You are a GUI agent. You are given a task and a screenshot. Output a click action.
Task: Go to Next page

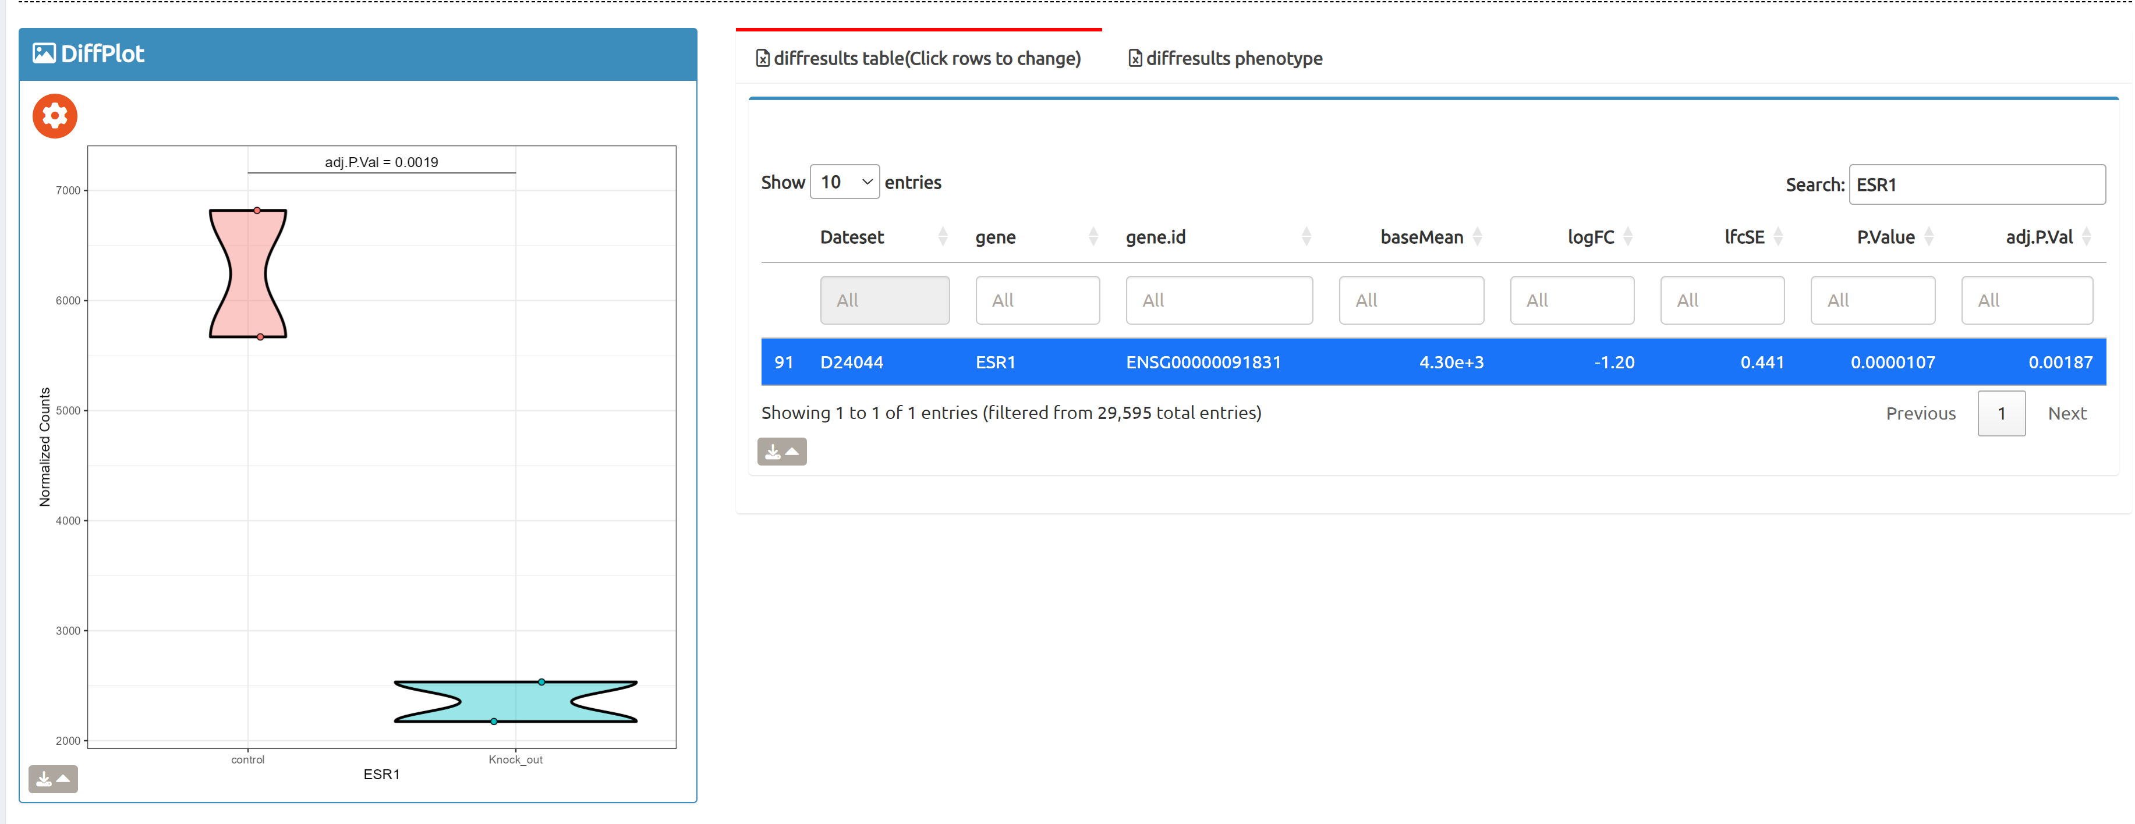(x=2067, y=413)
